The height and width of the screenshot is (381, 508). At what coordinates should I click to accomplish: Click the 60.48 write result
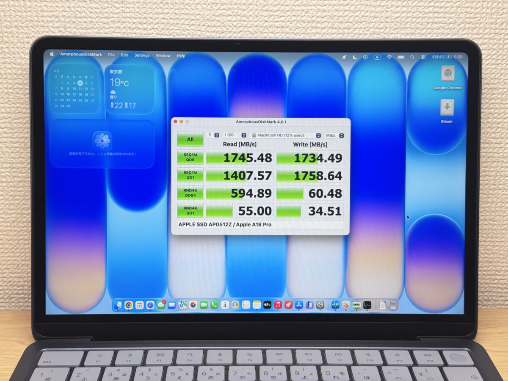pos(310,193)
